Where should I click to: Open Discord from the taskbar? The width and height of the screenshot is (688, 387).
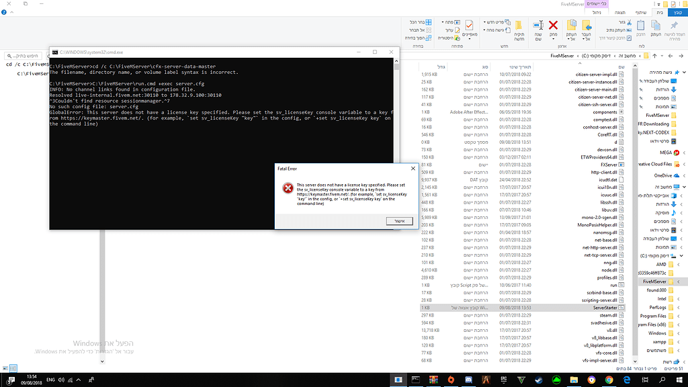click(x=467, y=380)
